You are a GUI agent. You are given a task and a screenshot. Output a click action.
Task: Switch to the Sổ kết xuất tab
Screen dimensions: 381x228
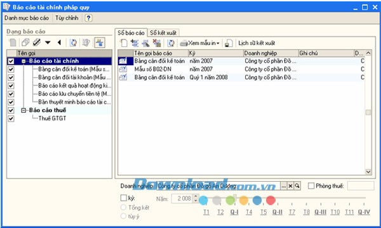pos(163,33)
